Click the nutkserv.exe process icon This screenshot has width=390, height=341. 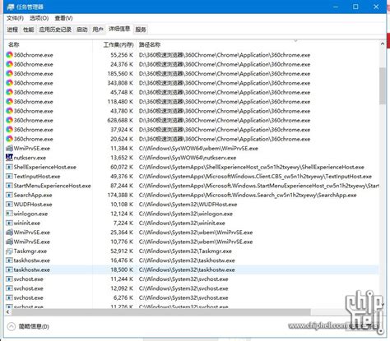(10, 158)
